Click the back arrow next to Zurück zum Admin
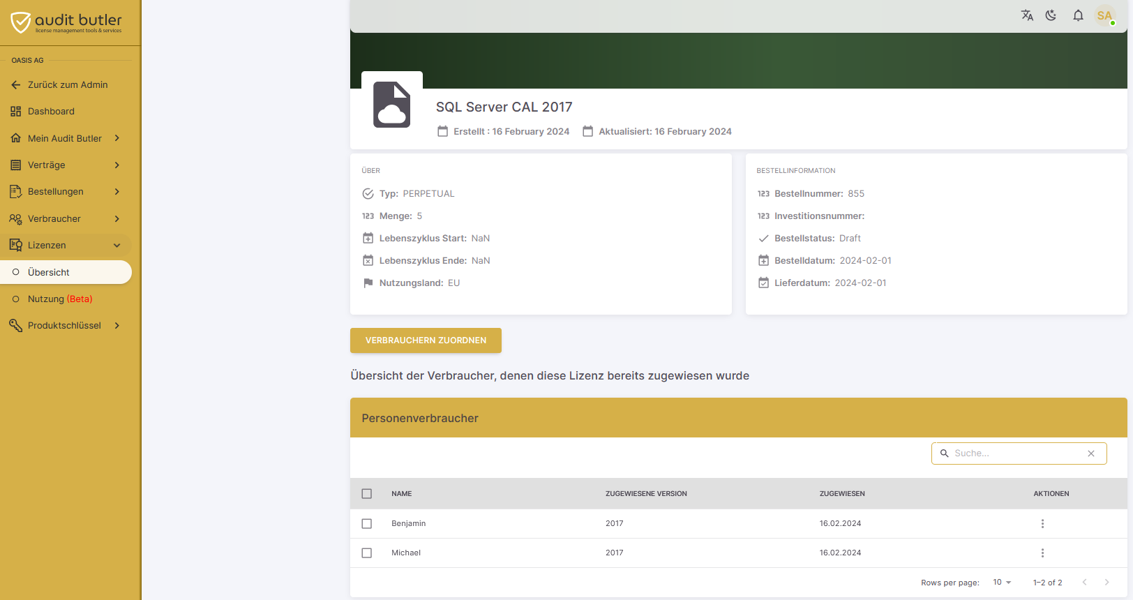1133x600 pixels. point(16,84)
